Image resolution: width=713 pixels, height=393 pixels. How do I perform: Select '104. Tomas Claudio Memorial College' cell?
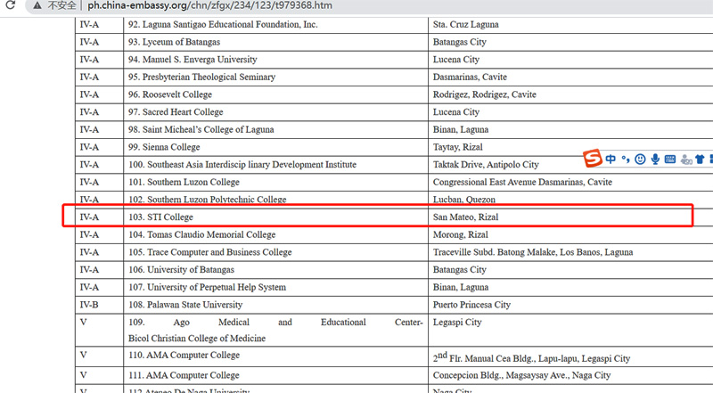click(202, 234)
